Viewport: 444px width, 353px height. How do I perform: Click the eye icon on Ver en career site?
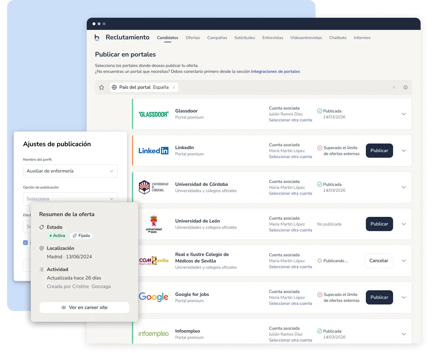click(64, 308)
